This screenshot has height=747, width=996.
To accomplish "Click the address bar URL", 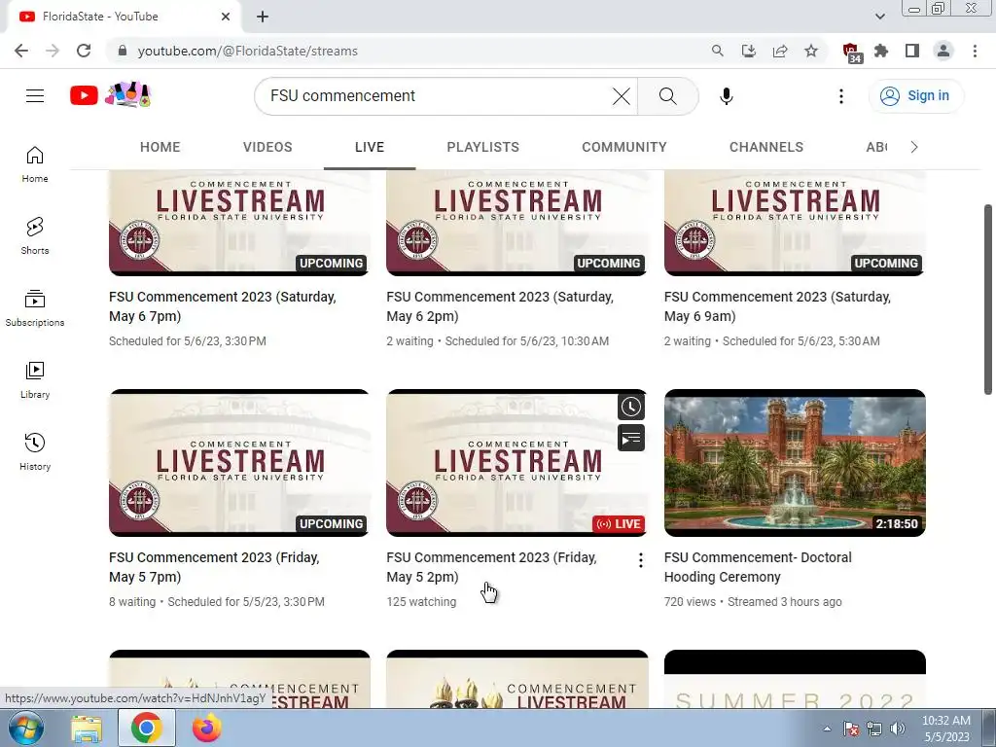I will click(248, 51).
